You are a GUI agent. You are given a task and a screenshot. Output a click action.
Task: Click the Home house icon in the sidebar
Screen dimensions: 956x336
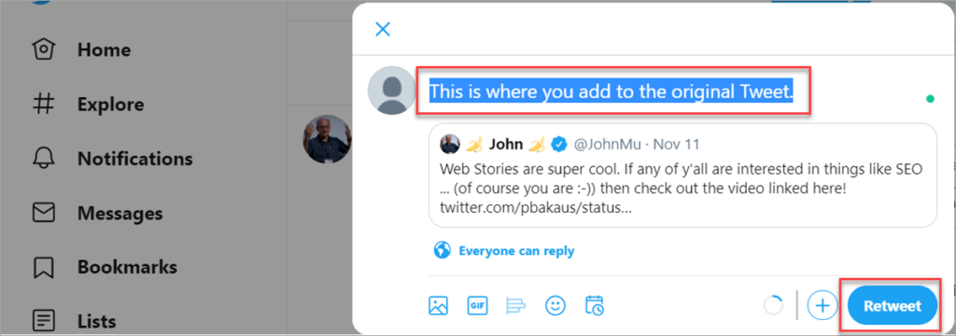pyautogui.click(x=43, y=49)
